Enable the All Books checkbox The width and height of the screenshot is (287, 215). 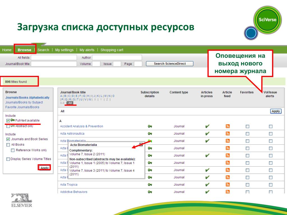(8, 145)
